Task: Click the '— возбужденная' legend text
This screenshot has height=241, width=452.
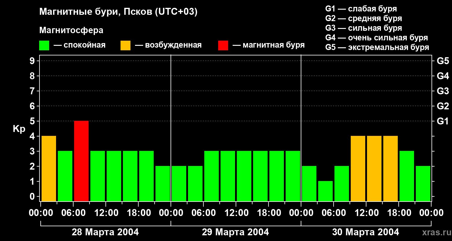Action: click(x=168, y=45)
